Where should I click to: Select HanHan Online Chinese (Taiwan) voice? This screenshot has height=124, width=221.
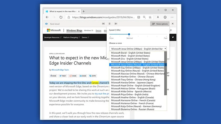(x=137, y=77)
